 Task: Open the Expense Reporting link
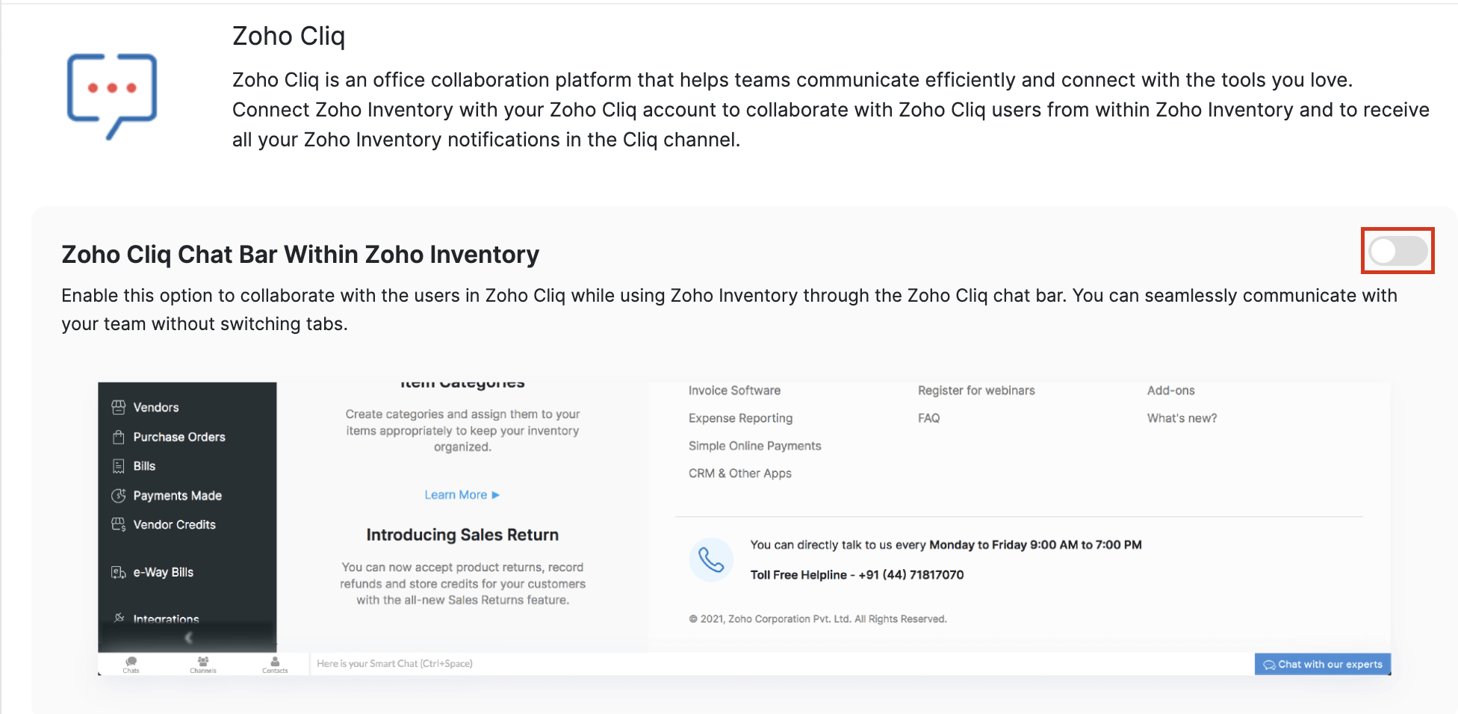click(740, 418)
